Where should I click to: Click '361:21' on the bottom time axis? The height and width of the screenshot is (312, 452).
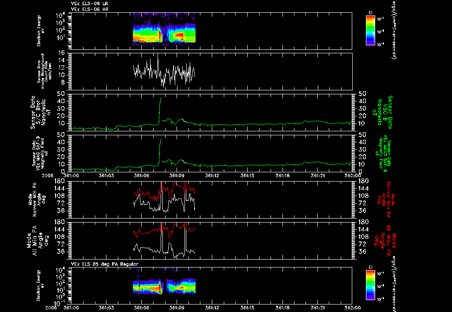317,308
